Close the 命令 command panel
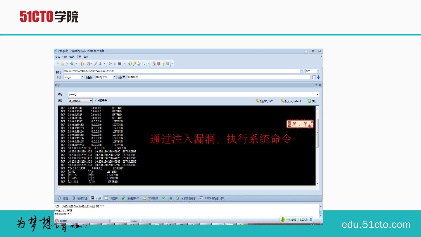 pos(320,85)
